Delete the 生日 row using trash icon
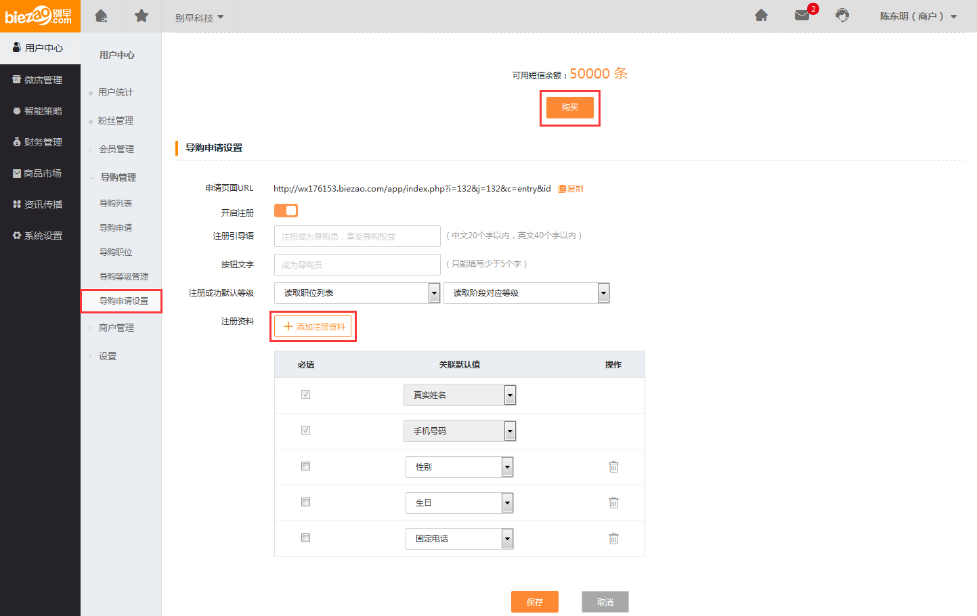Screen dimensions: 977x616 (613, 503)
